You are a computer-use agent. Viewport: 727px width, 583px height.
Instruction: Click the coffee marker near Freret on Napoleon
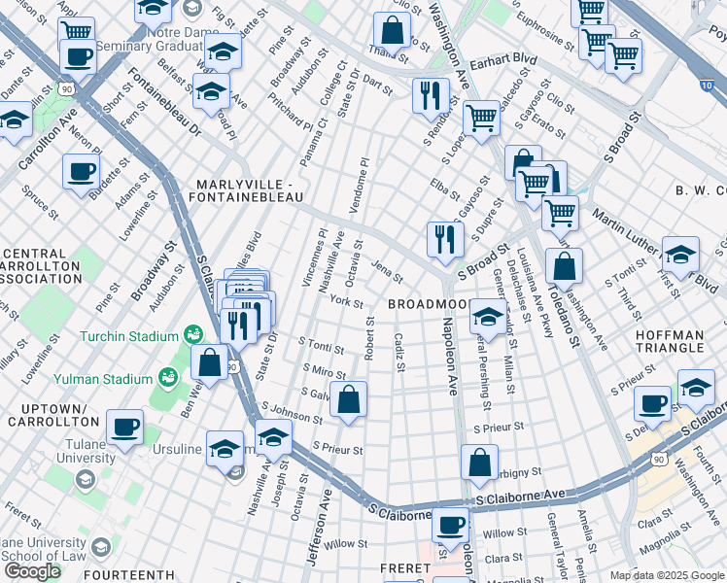click(450, 529)
